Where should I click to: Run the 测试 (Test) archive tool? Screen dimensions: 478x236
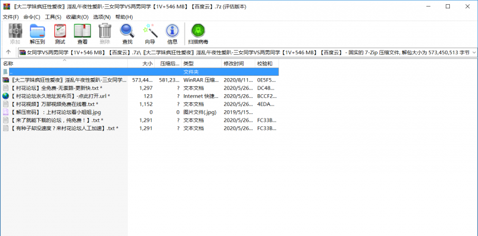tap(60, 34)
